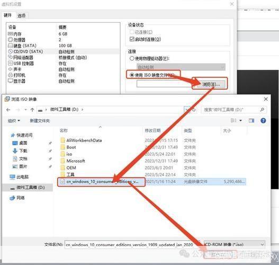Toggle the preview pane icon

pos(251,121)
